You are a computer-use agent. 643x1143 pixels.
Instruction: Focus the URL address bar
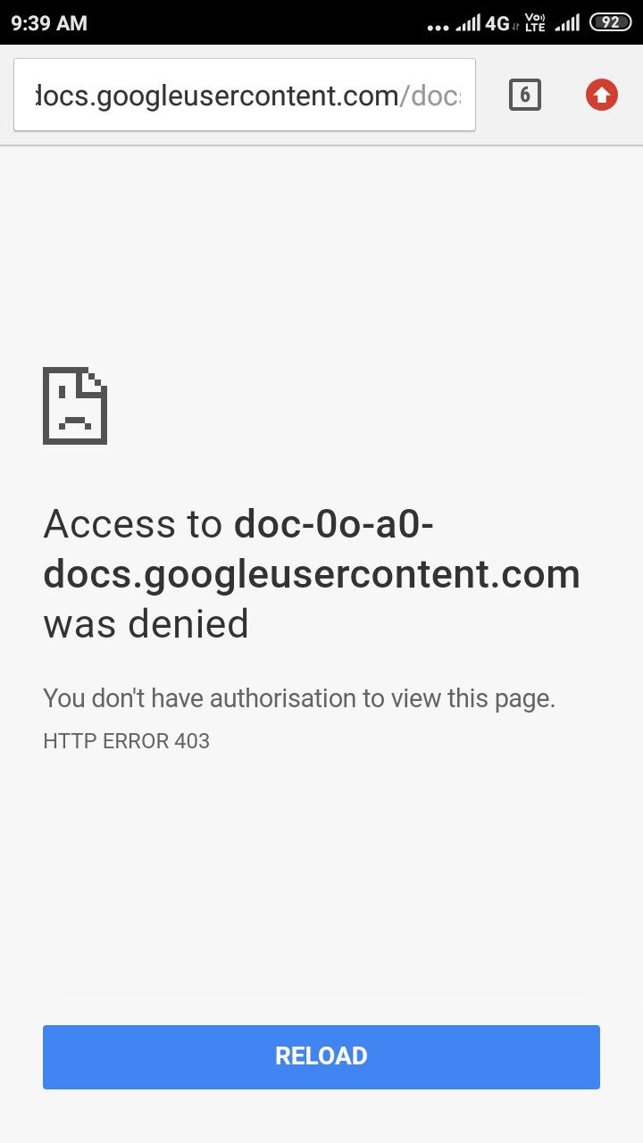pos(245,95)
